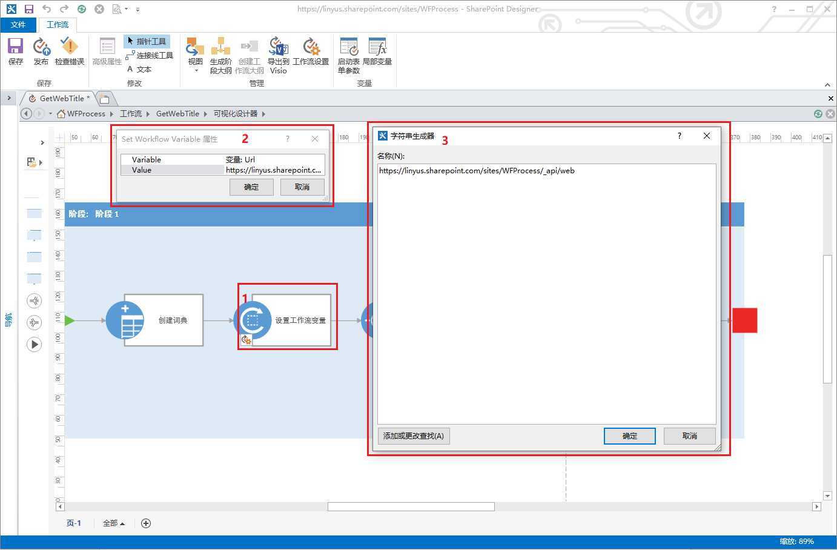
Task: Click inside the 名称 string builder text area
Action: click(x=546, y=294)
